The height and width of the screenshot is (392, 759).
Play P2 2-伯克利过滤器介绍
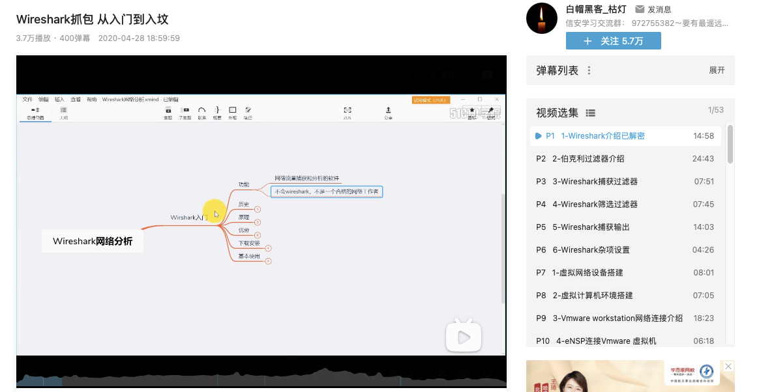(625, 158)
